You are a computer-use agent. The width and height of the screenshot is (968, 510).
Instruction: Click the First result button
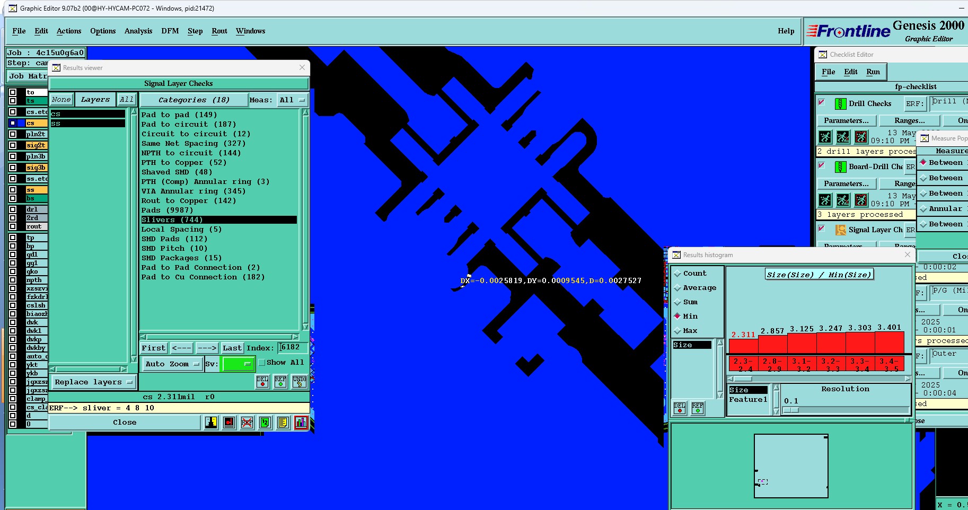(154, 348)
